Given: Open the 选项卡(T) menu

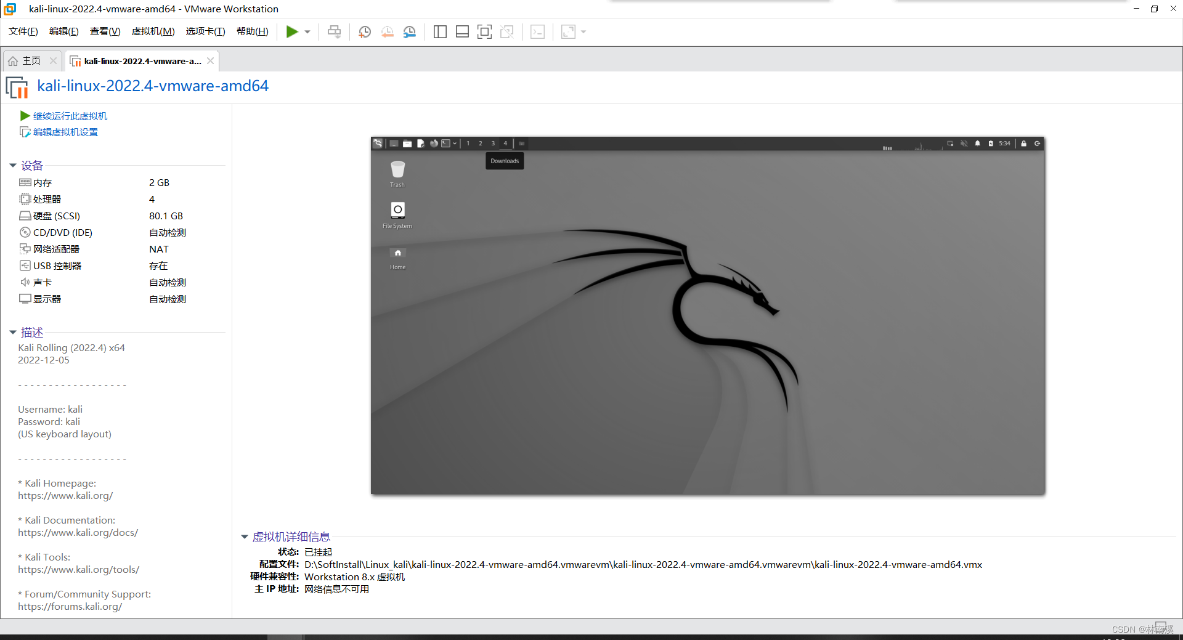Looking at the screenshot, I should click(x=206, y=31).
